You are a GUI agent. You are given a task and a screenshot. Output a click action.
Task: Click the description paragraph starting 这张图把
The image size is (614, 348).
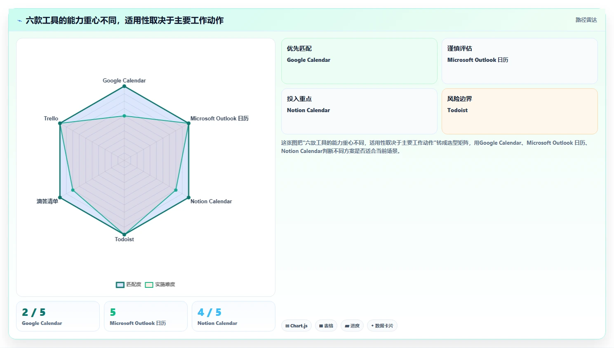point(435,147)
